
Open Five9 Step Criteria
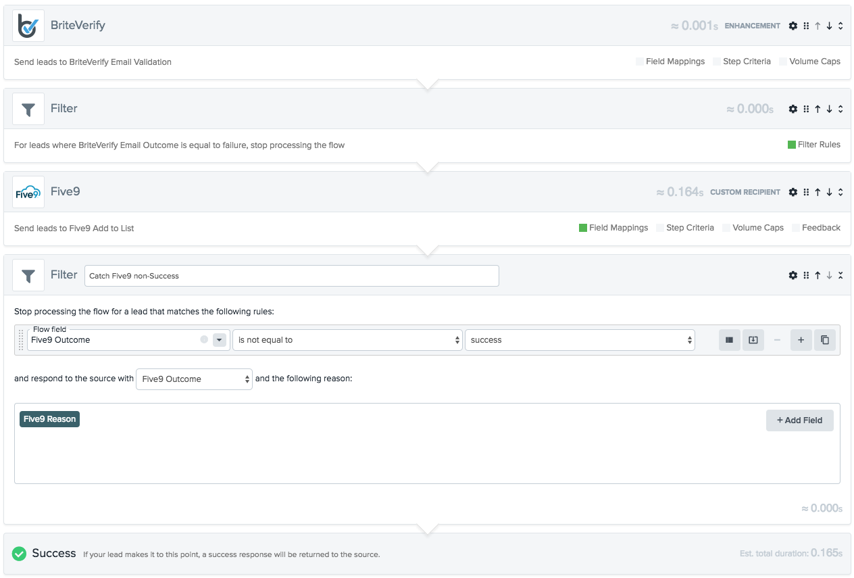point(685,228)
